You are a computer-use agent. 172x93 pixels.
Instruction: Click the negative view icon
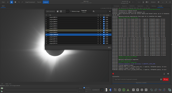106,90
